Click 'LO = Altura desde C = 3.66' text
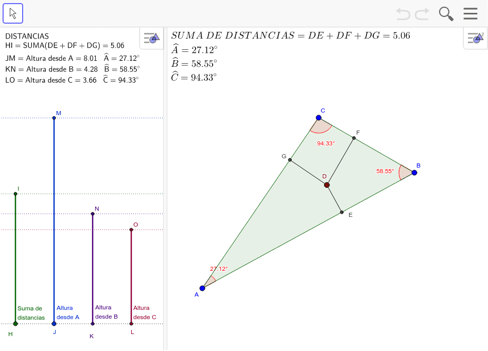The width and height of the screenshot is (488, 351). [x=51, y=80]
